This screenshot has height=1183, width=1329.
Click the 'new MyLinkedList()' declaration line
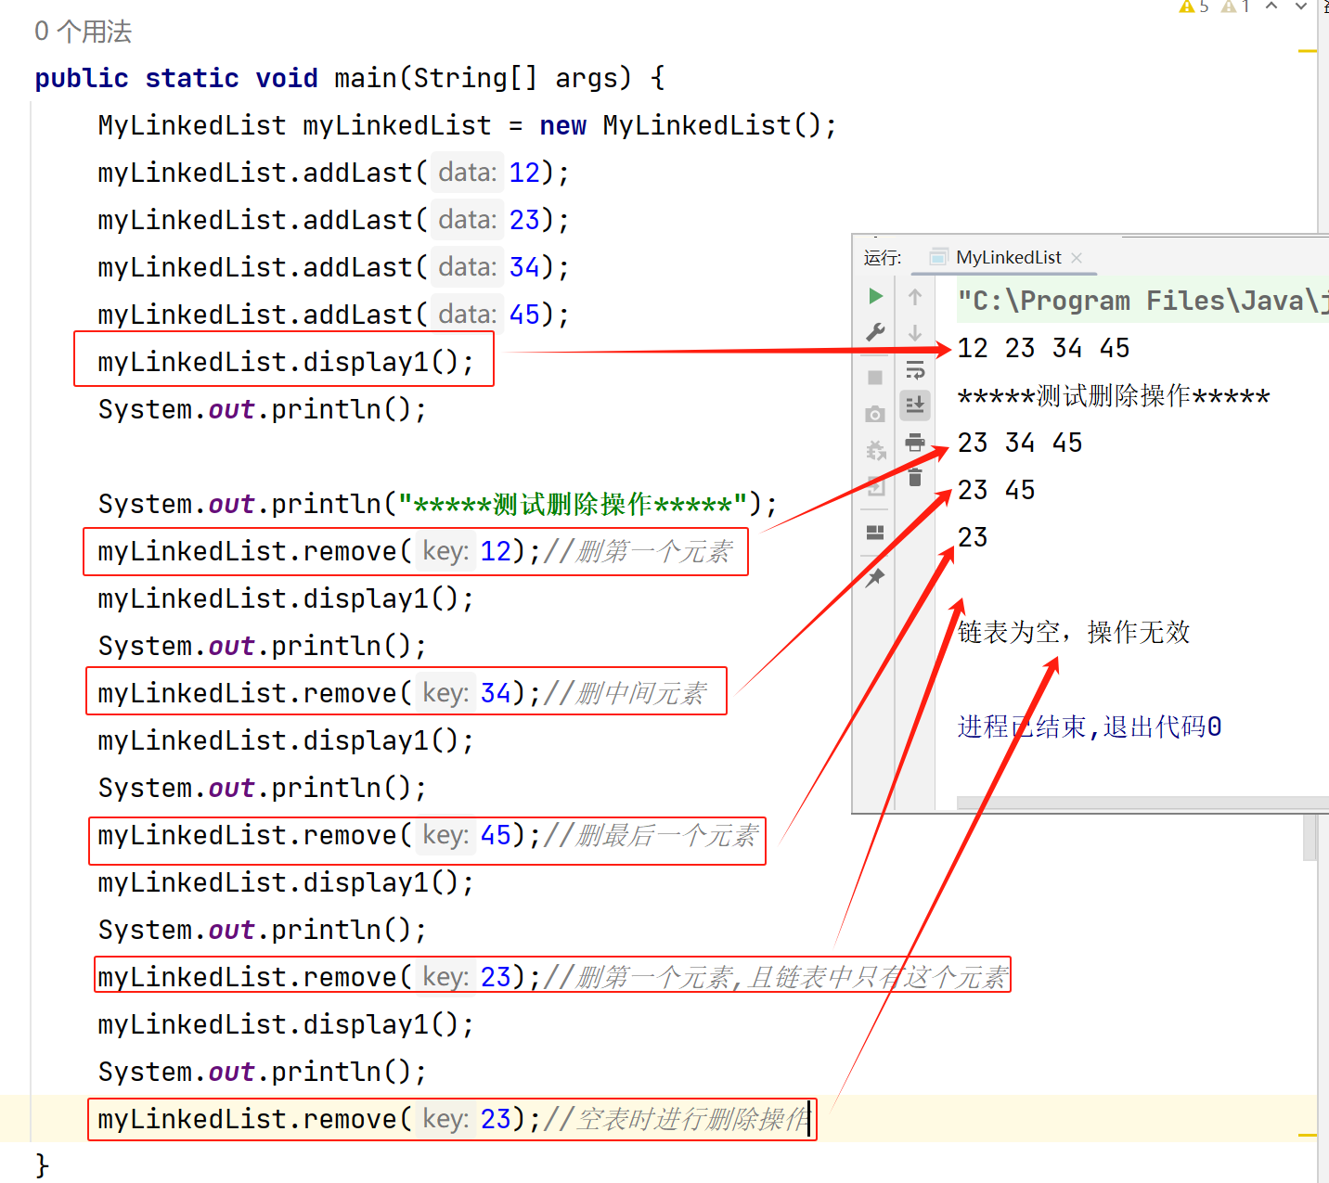pyautogui.click(x=467, y=125)
